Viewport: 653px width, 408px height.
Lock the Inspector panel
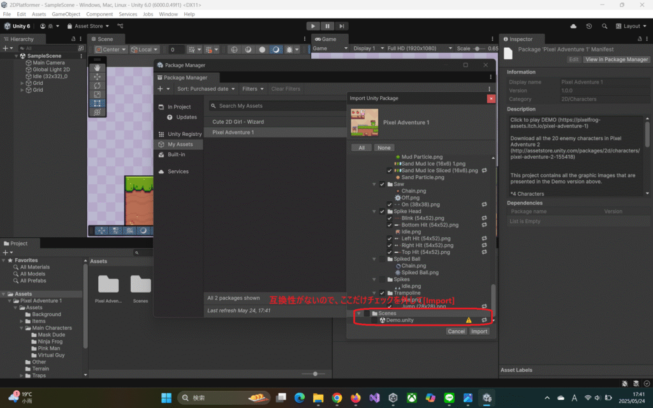[x=640, y=39]
